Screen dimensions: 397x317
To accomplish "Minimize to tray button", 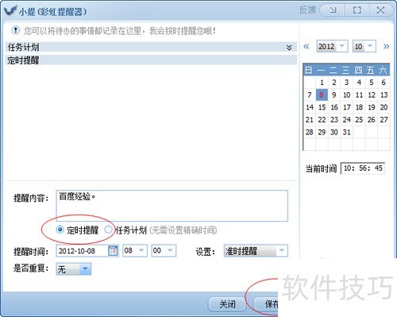I will [333, 10].
